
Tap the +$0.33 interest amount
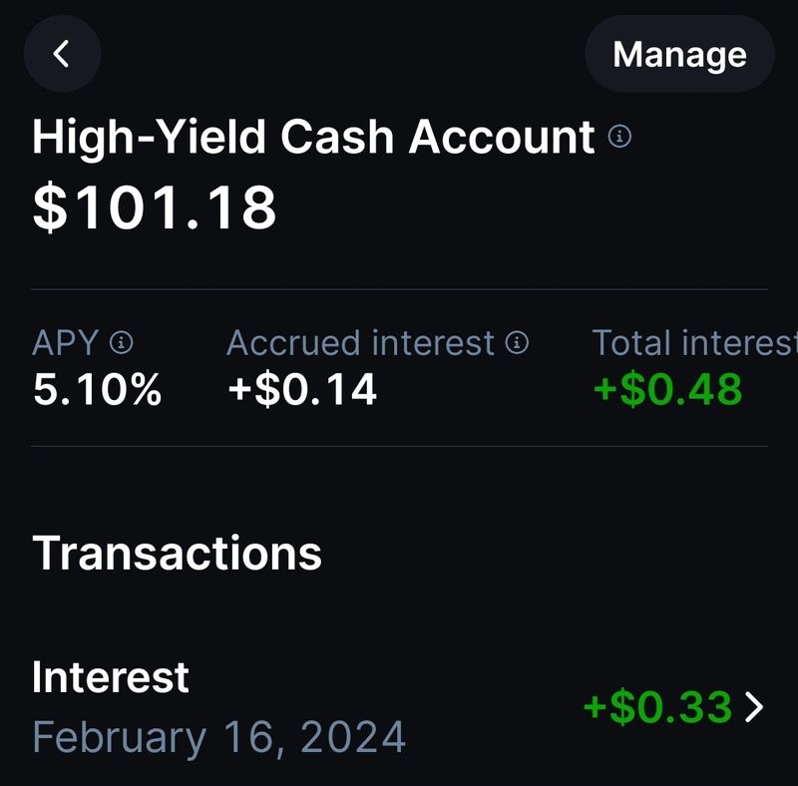point(657,706)
